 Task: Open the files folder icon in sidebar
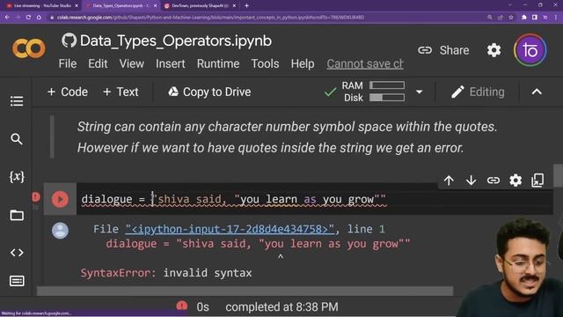coord(17,215)
